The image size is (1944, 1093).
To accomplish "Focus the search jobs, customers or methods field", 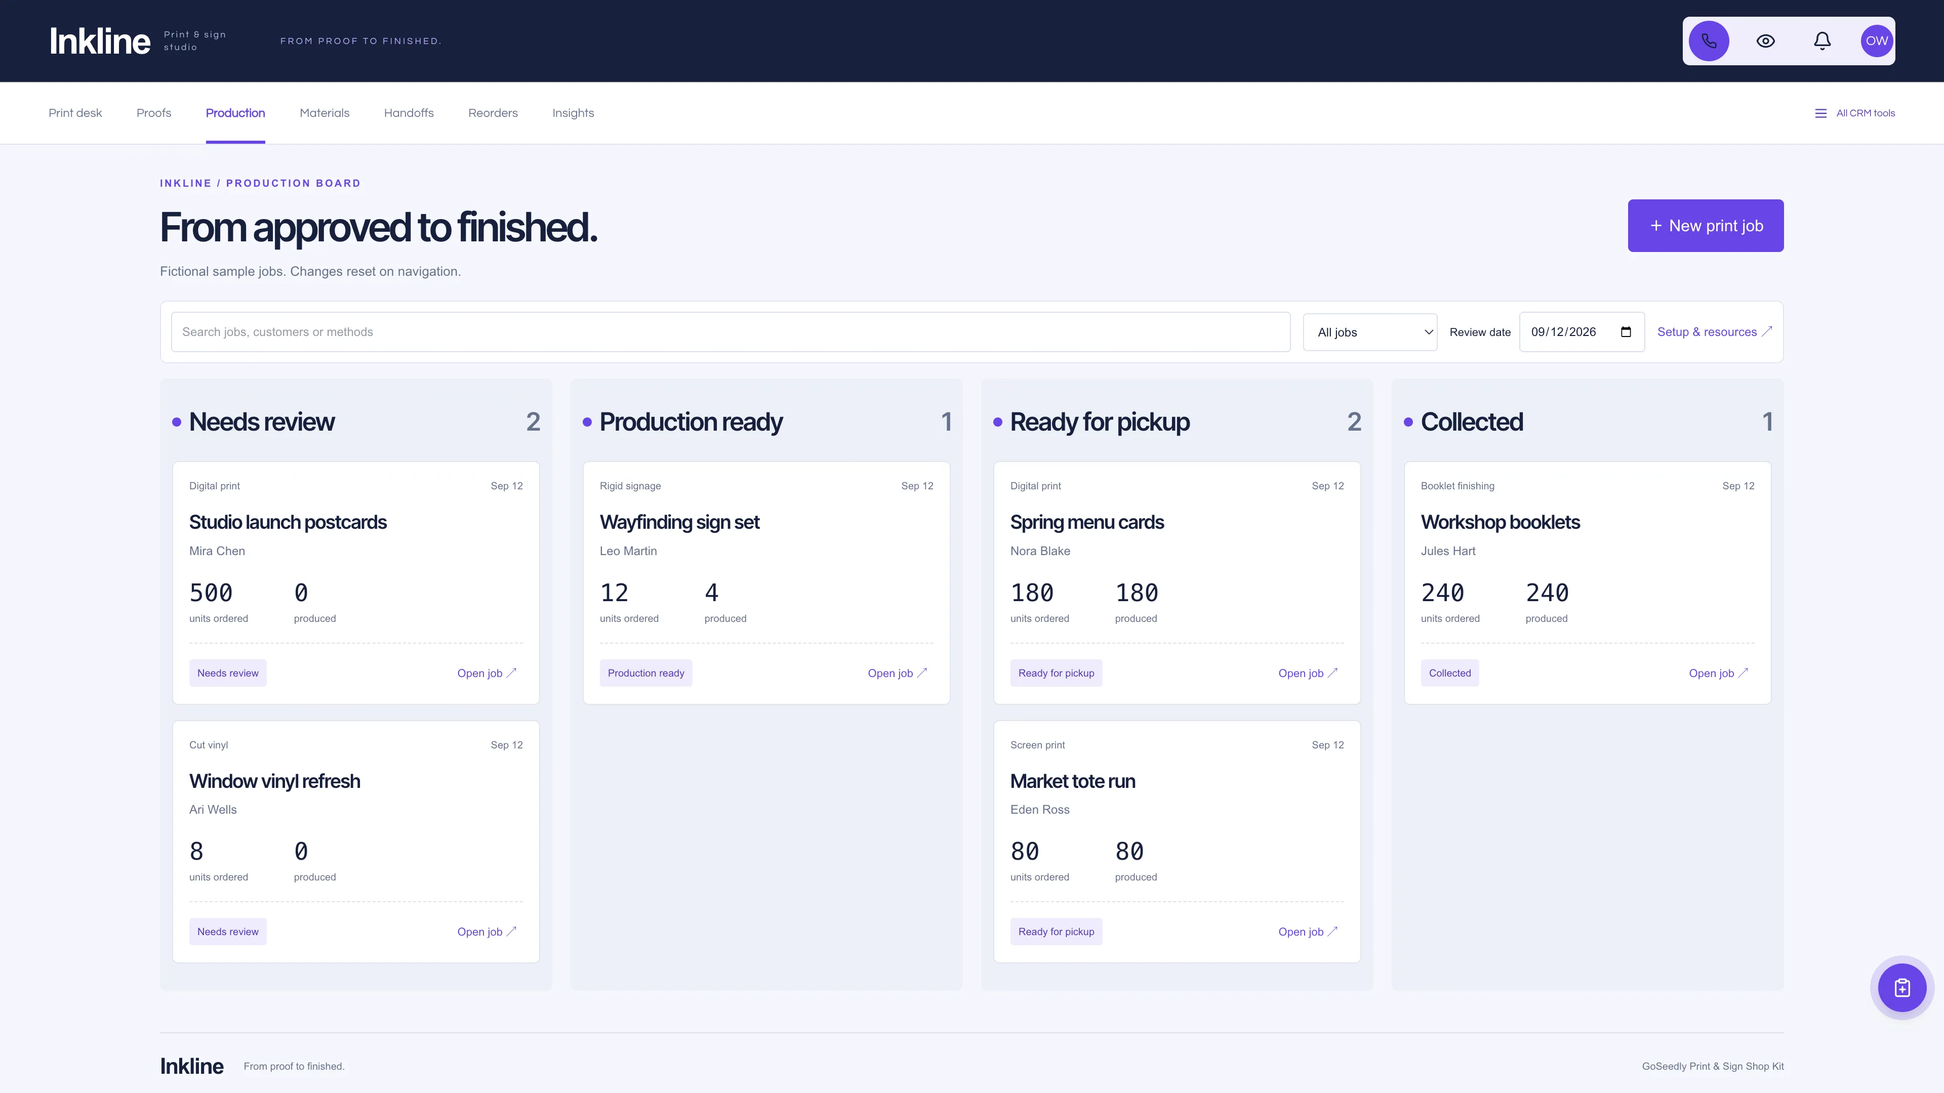I will tap(731, 332).
